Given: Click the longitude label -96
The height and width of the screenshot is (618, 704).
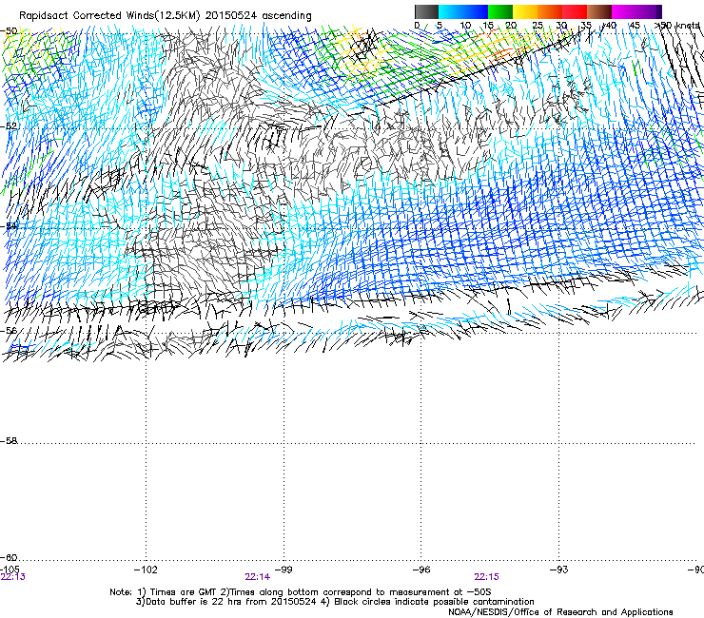Looking at the screenshot, I should coord(421,570).
